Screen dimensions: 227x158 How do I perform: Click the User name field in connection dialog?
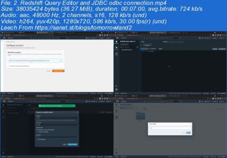(x=57, y=125)
